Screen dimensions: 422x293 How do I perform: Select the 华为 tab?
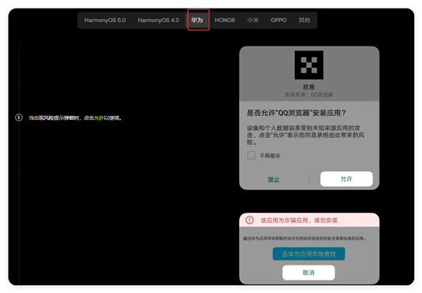pyautogui.click(x=197, y=20)
